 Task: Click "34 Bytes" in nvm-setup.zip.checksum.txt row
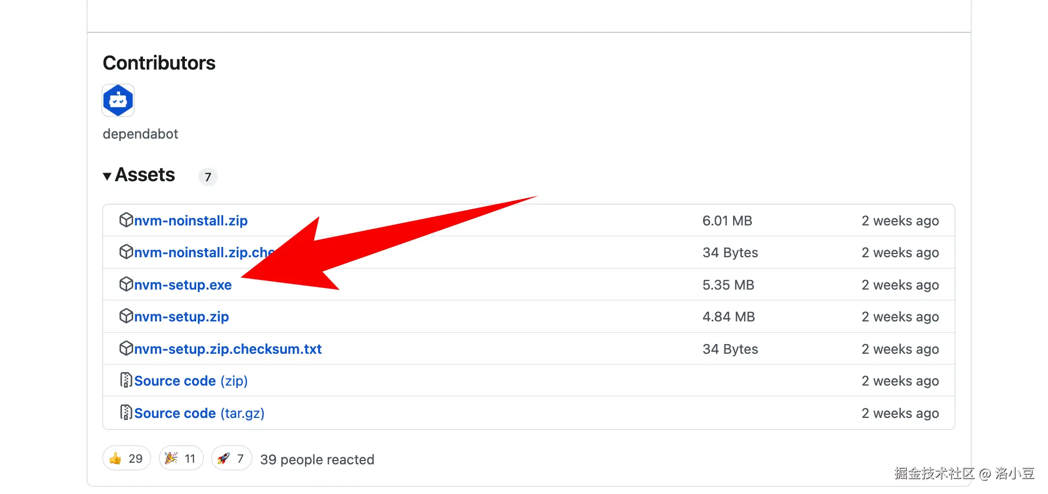point(730,349)
